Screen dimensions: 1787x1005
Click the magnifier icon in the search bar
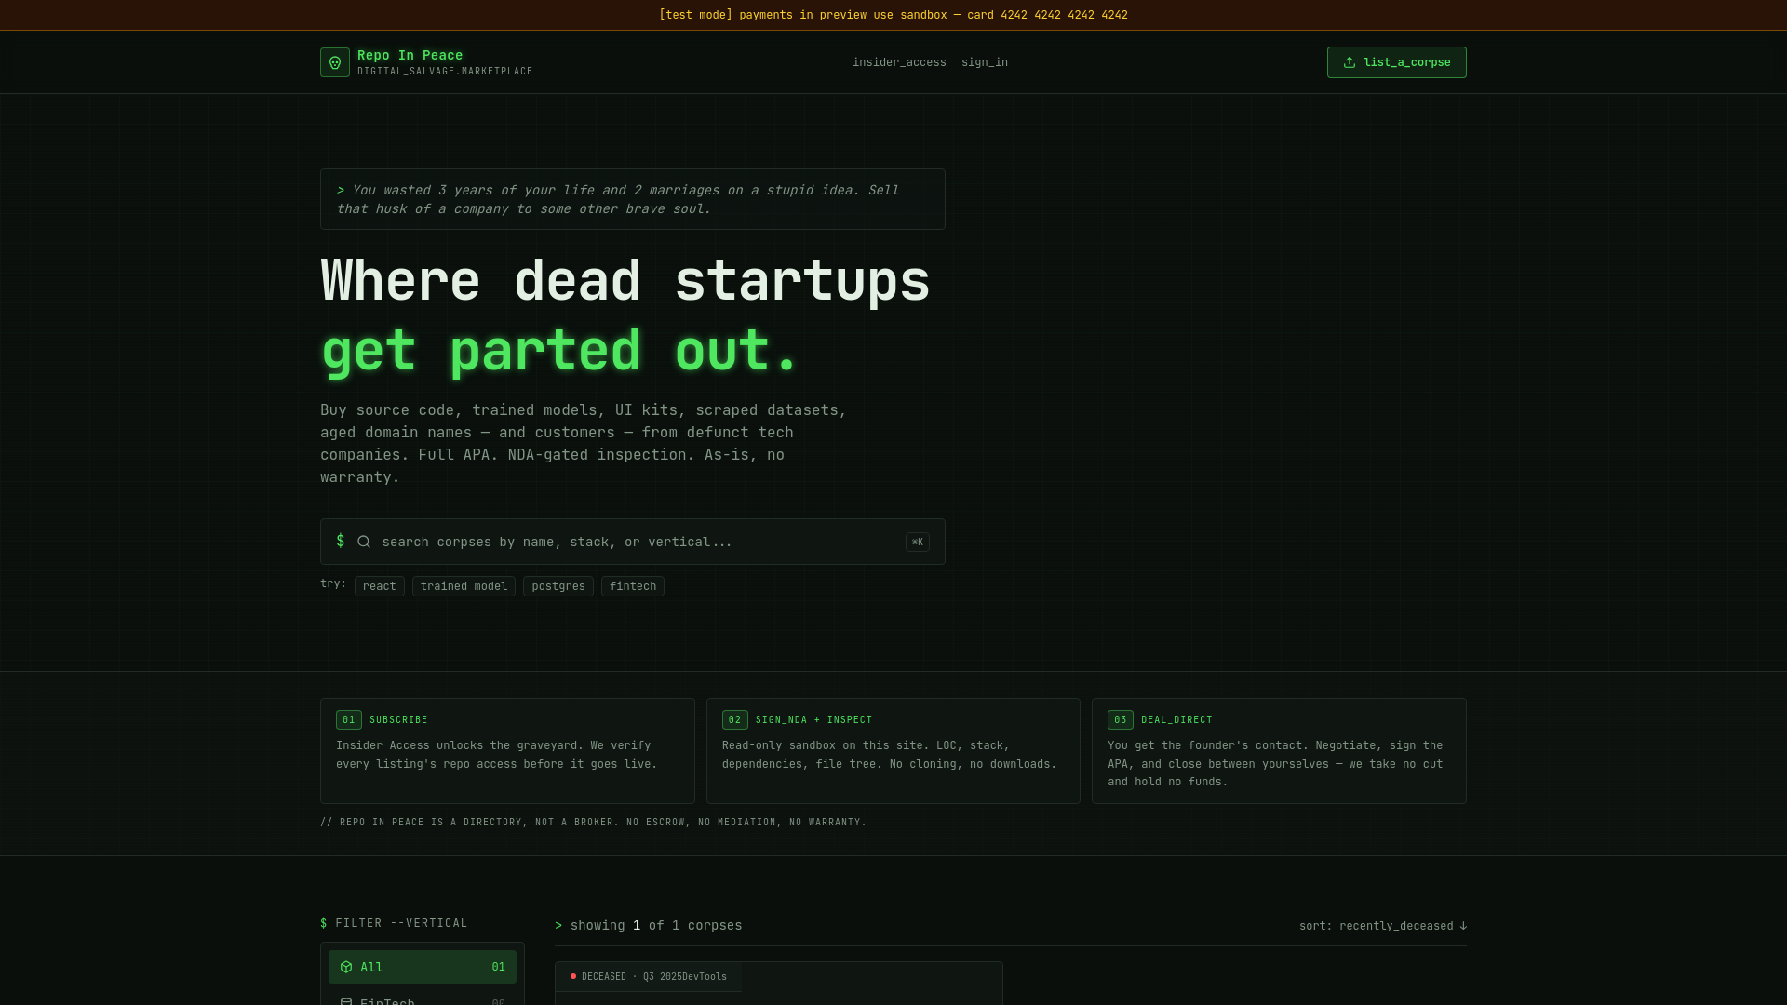pyautogui.click(x=364, y=542)
